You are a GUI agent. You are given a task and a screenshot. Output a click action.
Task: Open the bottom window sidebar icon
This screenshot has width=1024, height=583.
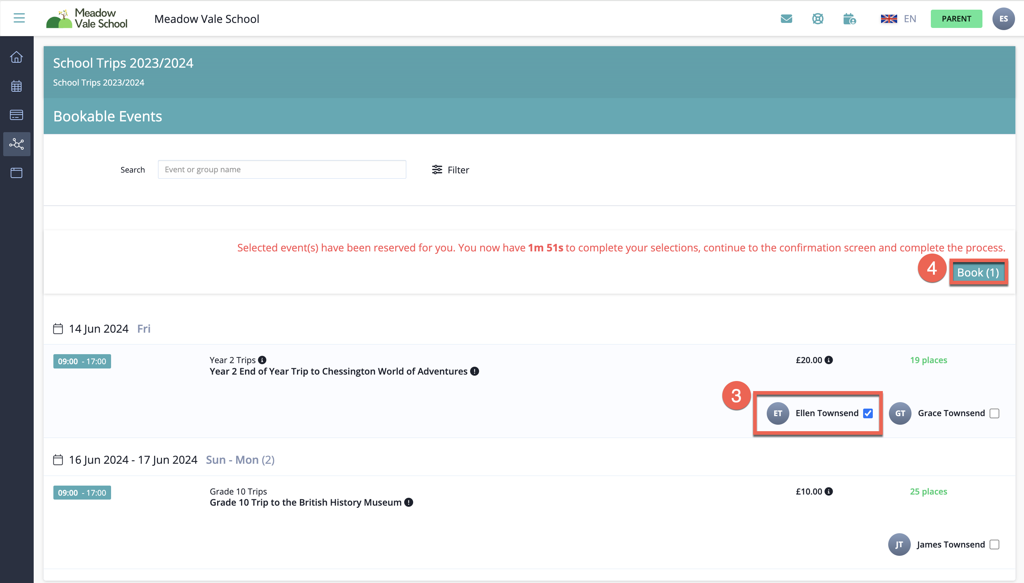click(x=16, y=173)
